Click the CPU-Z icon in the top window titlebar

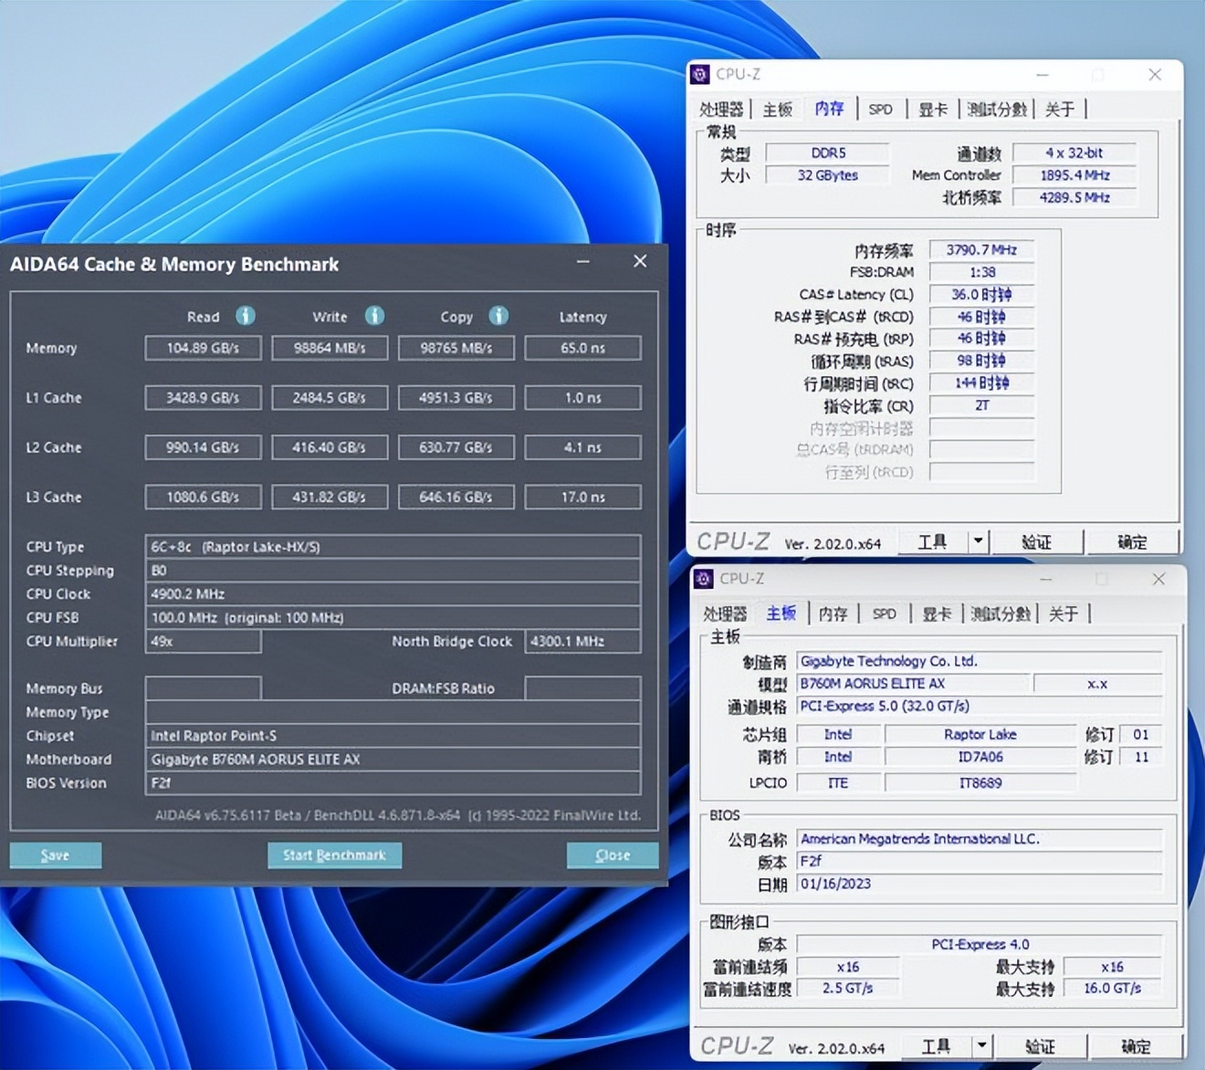701,74
